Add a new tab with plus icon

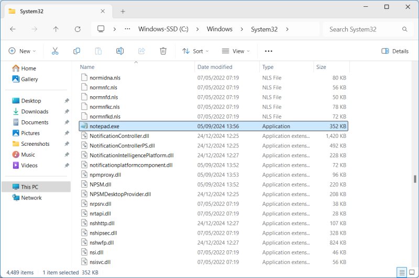(123, 11)
